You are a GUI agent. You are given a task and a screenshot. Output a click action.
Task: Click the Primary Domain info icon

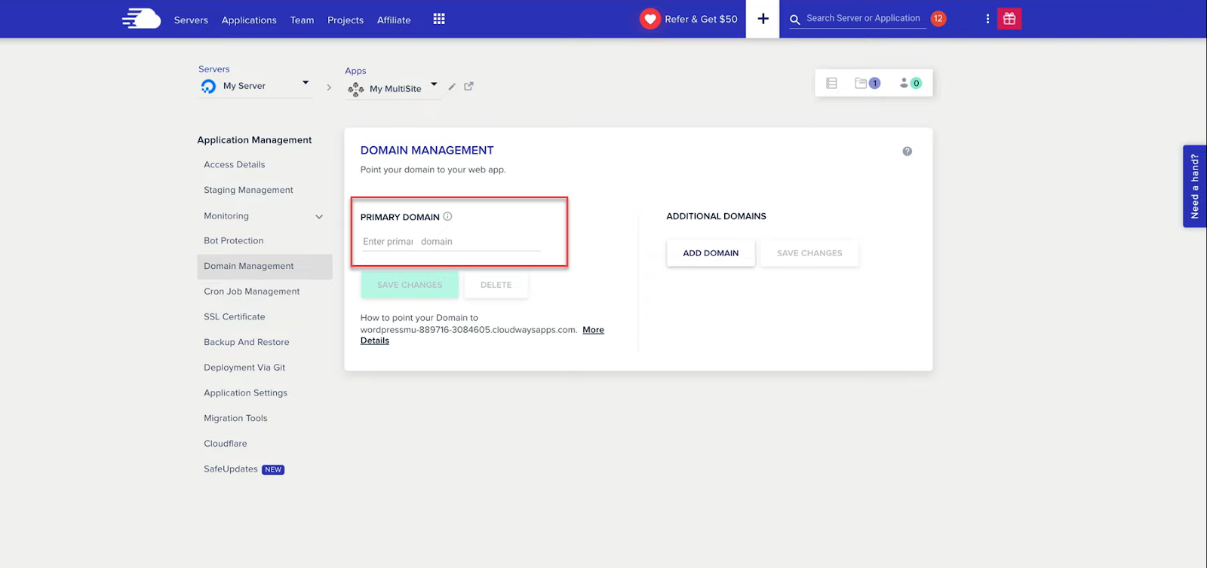pos(447,217)
